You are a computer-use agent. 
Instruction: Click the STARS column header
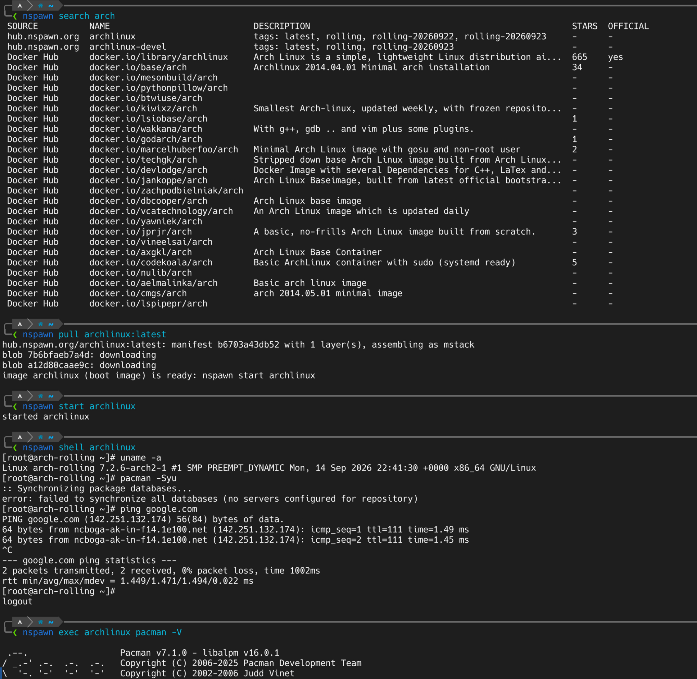pyautogui.click(x=585, y=26)
